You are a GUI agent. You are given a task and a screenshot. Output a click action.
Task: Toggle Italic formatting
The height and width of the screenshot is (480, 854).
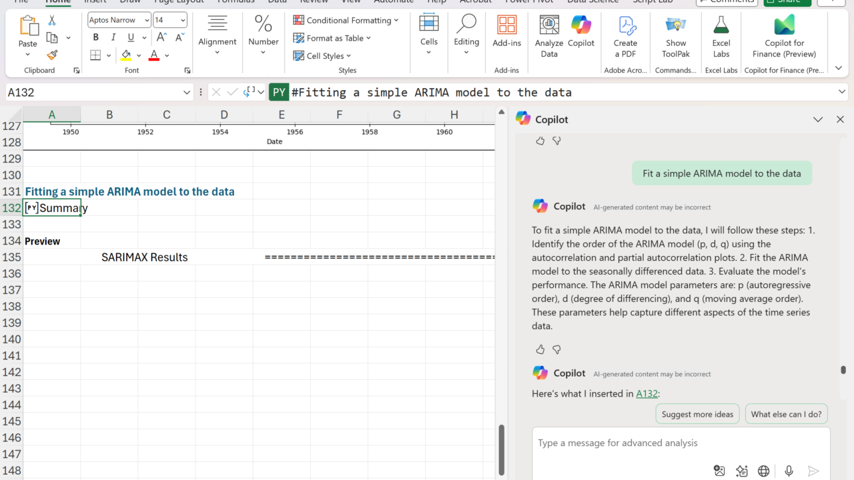[x=113, y=38]
